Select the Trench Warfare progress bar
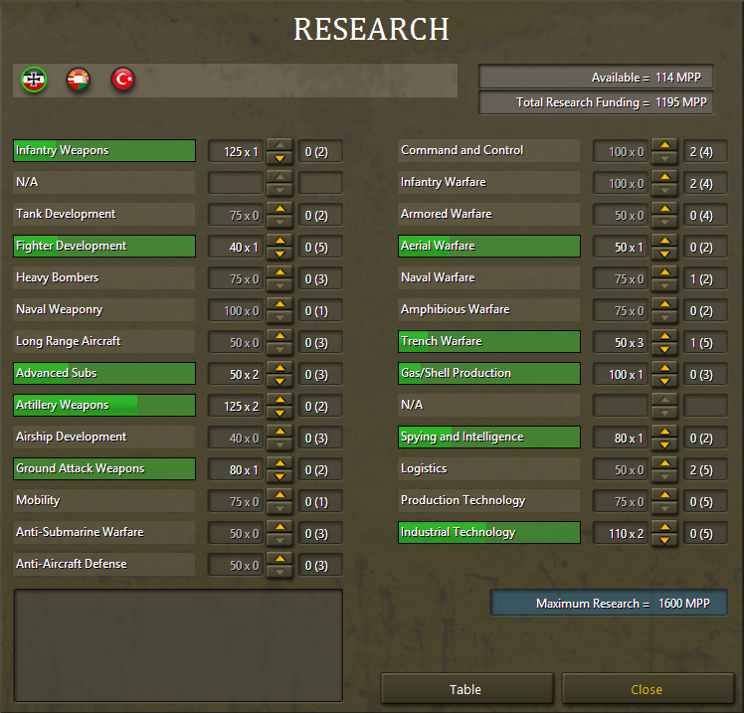The width and height of the screenshot is (744, 713). [489, 341]
